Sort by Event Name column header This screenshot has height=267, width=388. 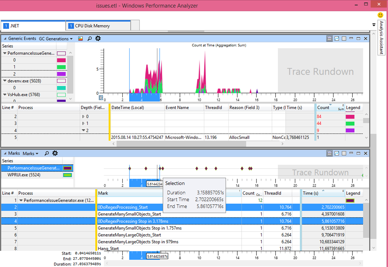(185, 108)
